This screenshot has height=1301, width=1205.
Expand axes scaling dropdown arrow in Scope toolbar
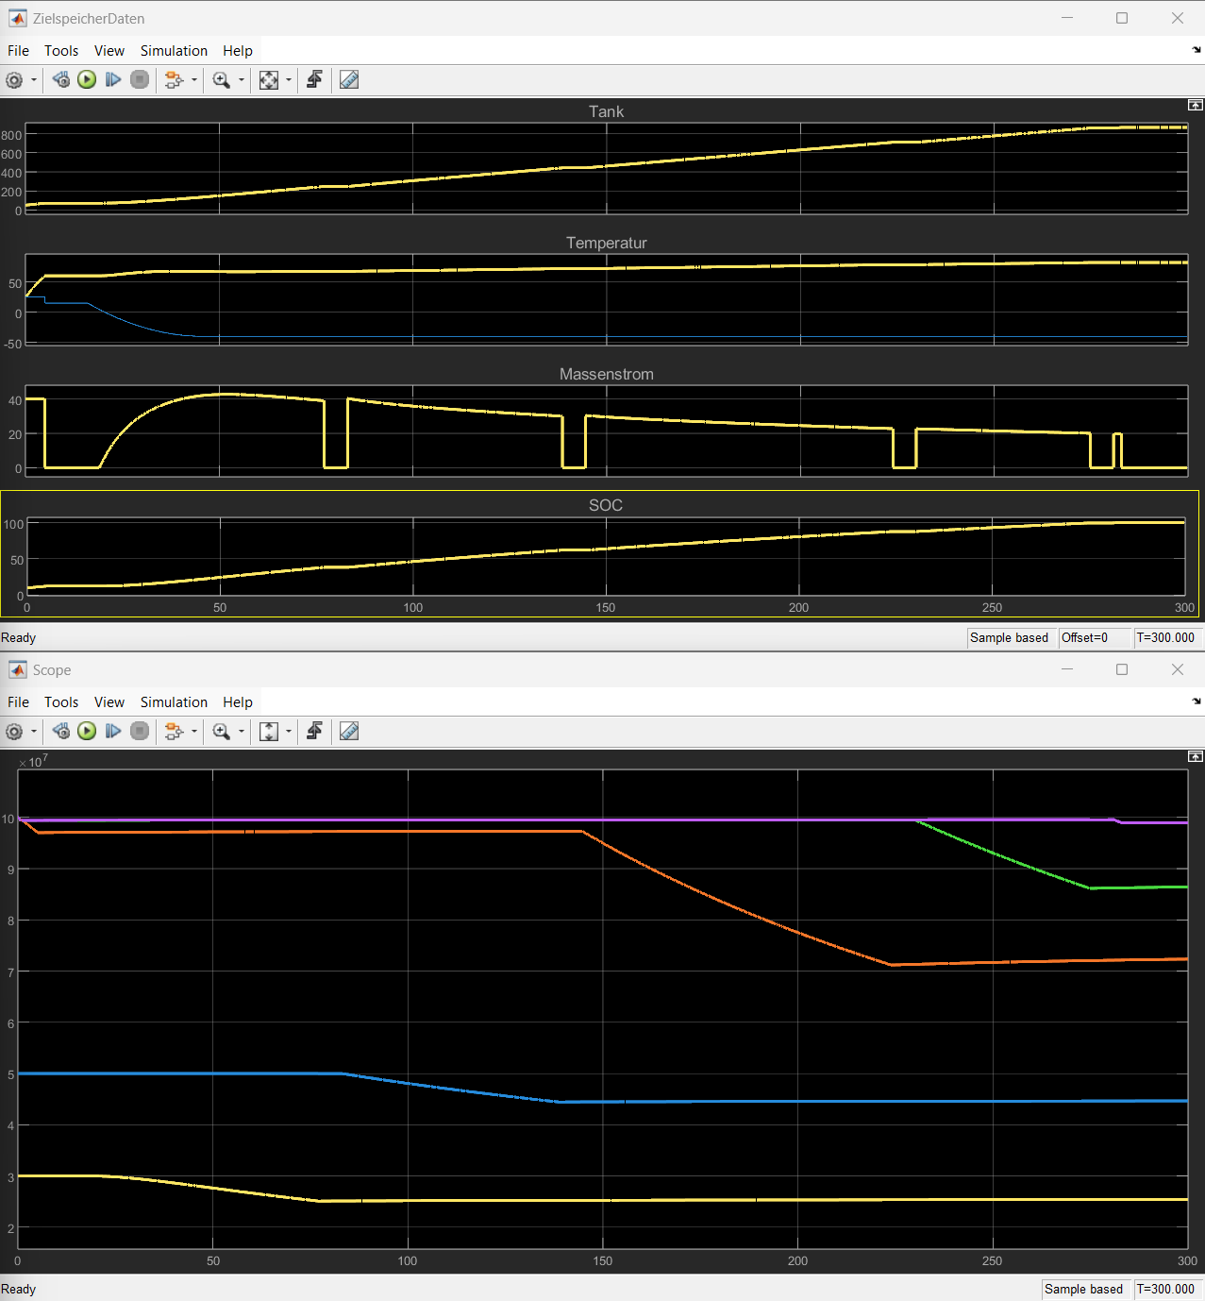click(289, 732)
